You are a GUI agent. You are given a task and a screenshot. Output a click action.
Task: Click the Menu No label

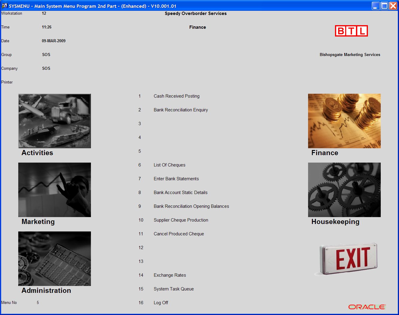click(x=9, y=302)
